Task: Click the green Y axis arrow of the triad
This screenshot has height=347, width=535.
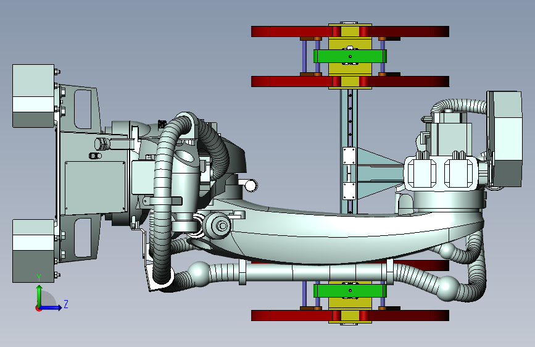Action: pyautogui.click(x=39, y=296)
